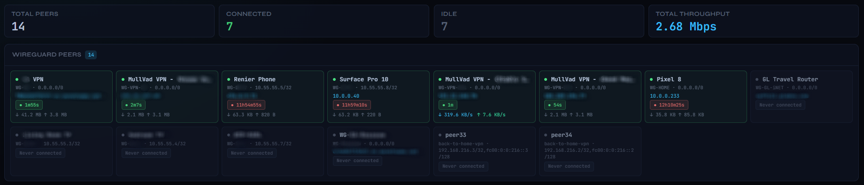Open the Renier Phone peer name
Viewport: 864px width, 185px height.
point(255,79)
